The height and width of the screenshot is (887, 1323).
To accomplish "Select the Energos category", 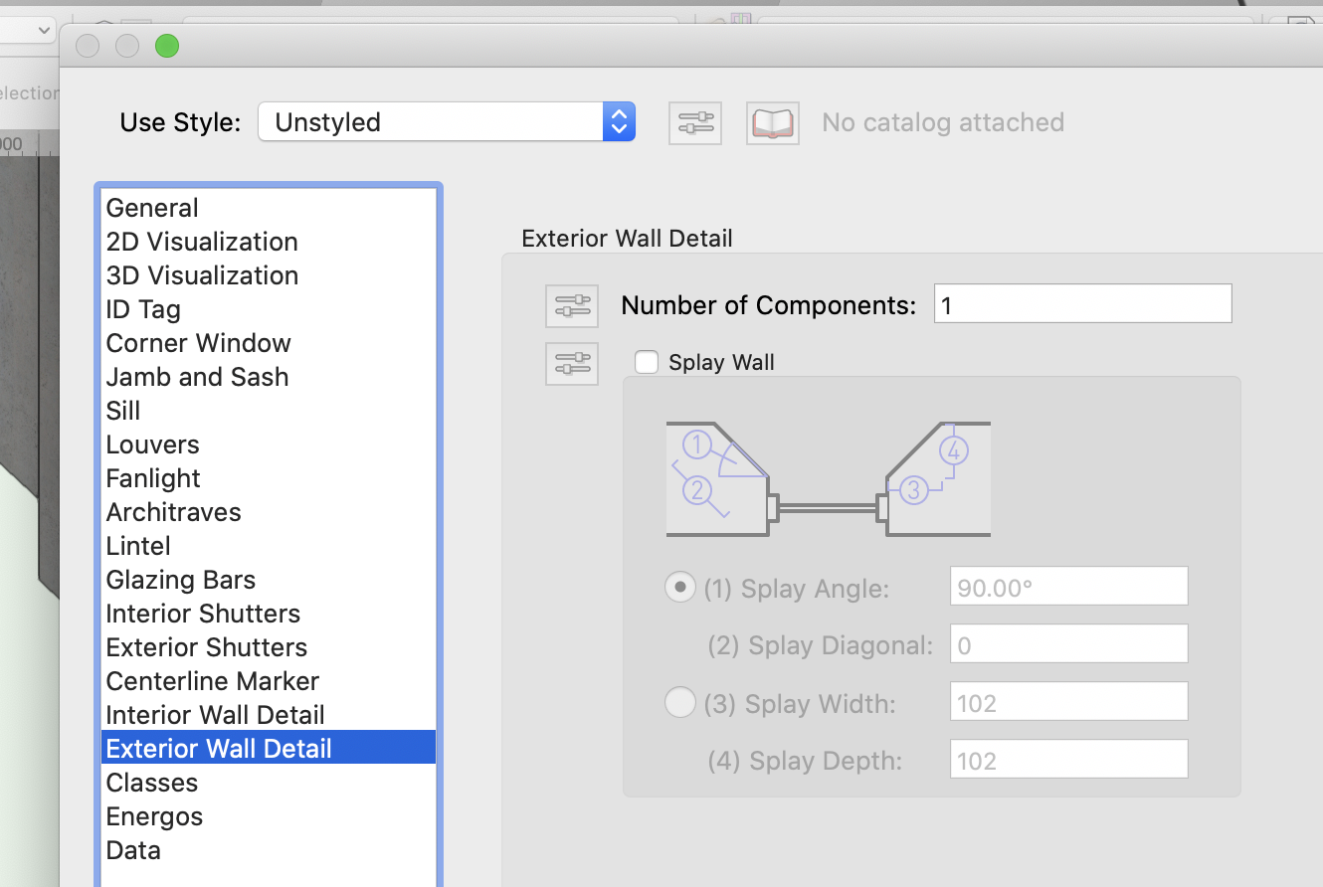I will click(154, 816).
